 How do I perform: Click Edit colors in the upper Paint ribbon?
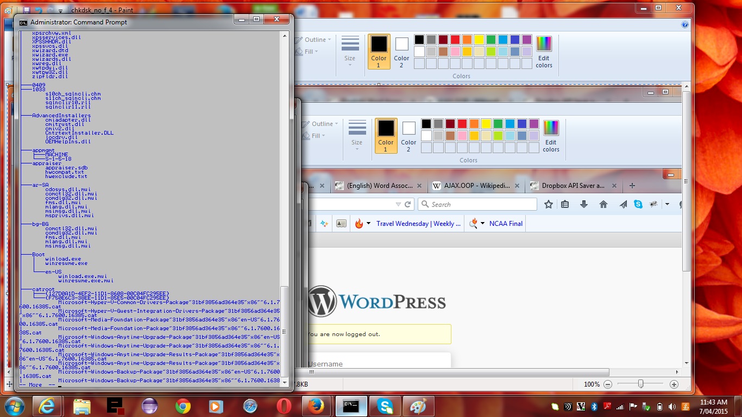pyautogui.click(x=544, y=51)
